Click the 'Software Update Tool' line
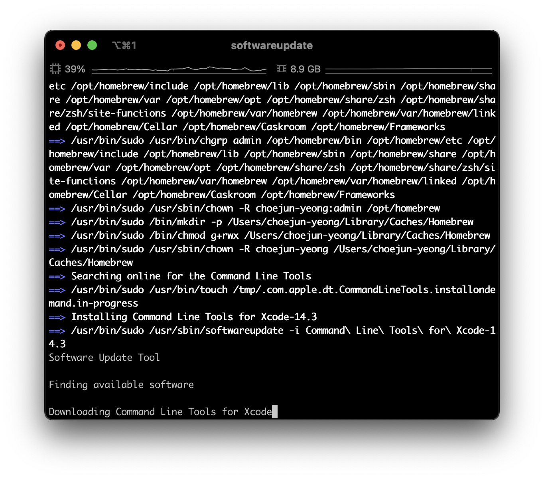Viewport: 544px width, 479px height. pos(104,357)
